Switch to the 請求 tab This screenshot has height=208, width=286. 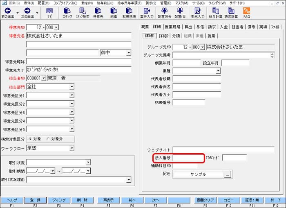click(x=212, y=27)
